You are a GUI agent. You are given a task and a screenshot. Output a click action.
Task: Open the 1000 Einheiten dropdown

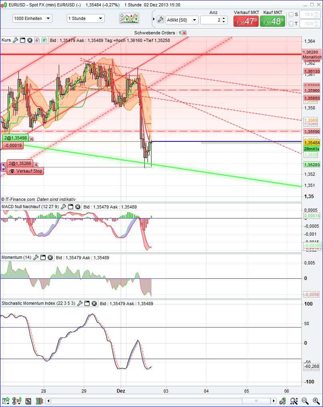32,18
